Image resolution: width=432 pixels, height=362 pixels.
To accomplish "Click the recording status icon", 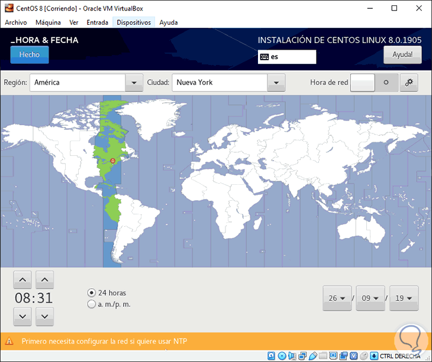I will [343, 356].
